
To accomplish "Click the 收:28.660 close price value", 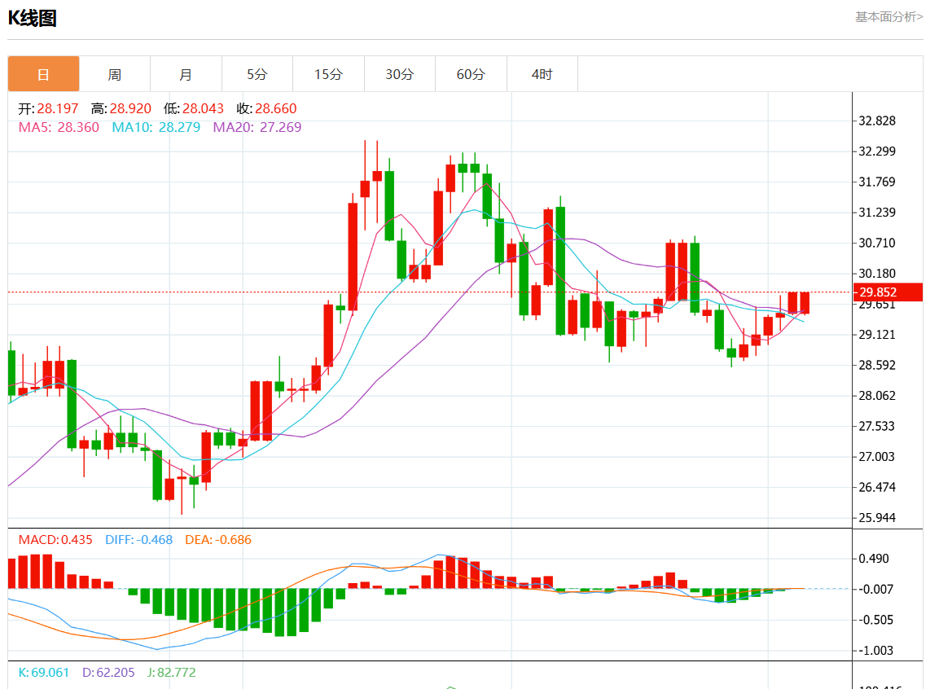I will (266, 108).
